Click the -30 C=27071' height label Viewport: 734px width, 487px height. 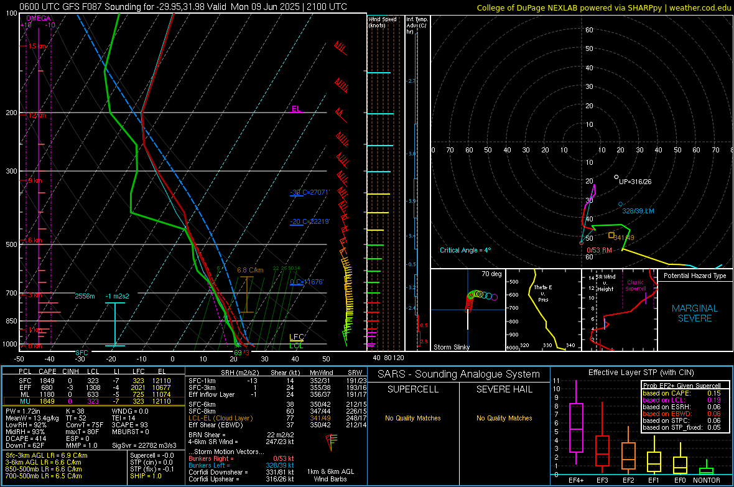pyautogui.click(x=310, y=192)
